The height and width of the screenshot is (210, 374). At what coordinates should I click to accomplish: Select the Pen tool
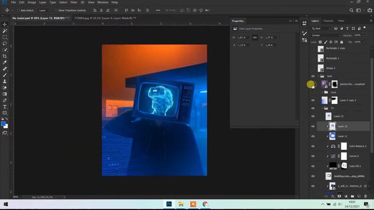(x=5, y=100)
